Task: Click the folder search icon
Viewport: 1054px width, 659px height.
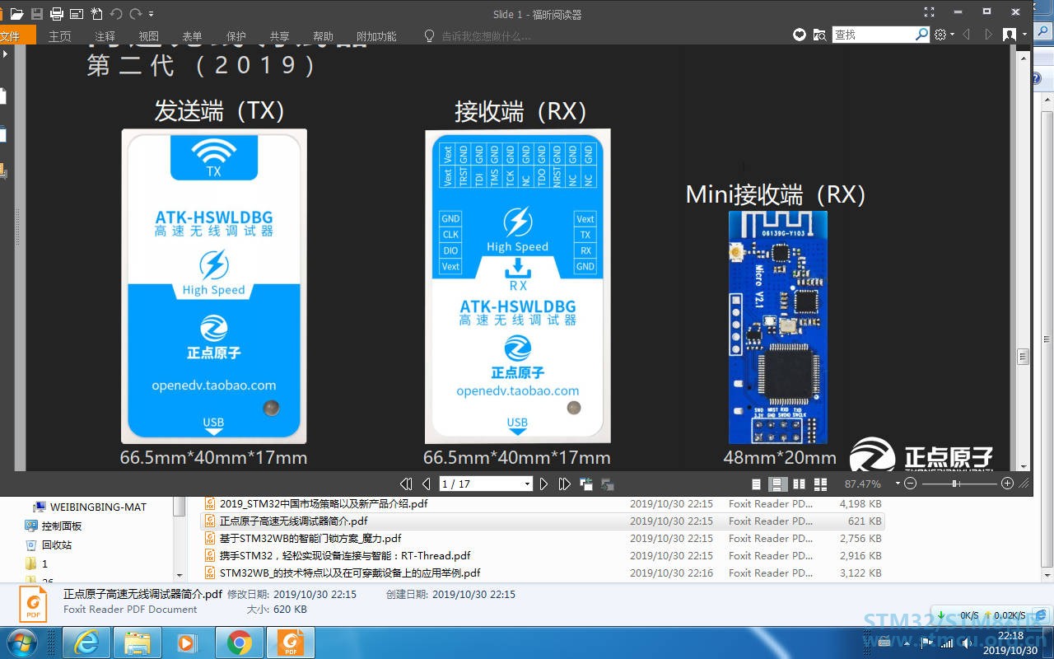Action: click(819, 35)
